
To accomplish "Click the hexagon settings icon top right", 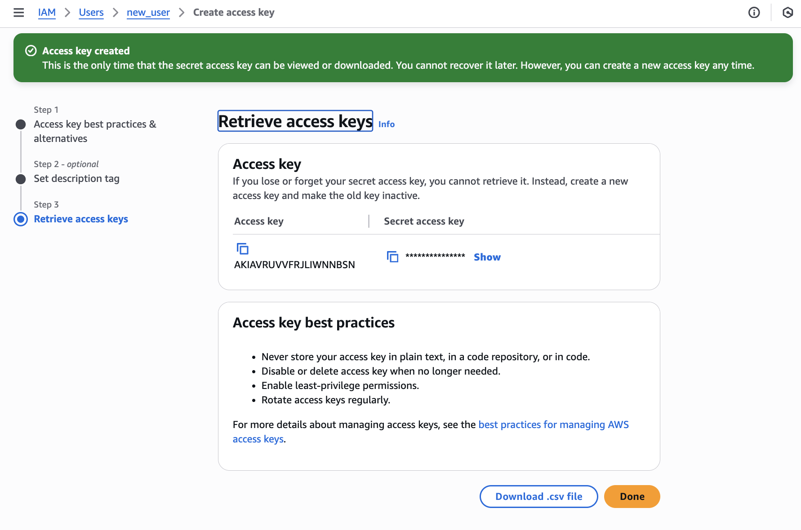I will (x=788, y=13).
